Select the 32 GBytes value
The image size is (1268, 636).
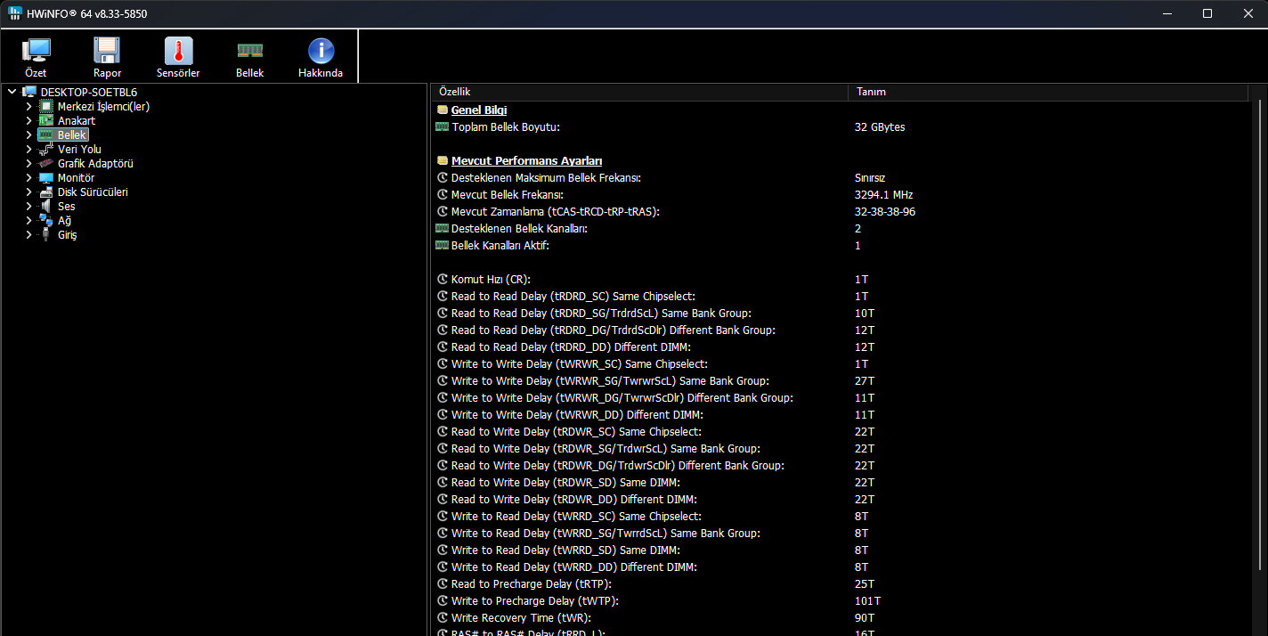tap(880, 127)
